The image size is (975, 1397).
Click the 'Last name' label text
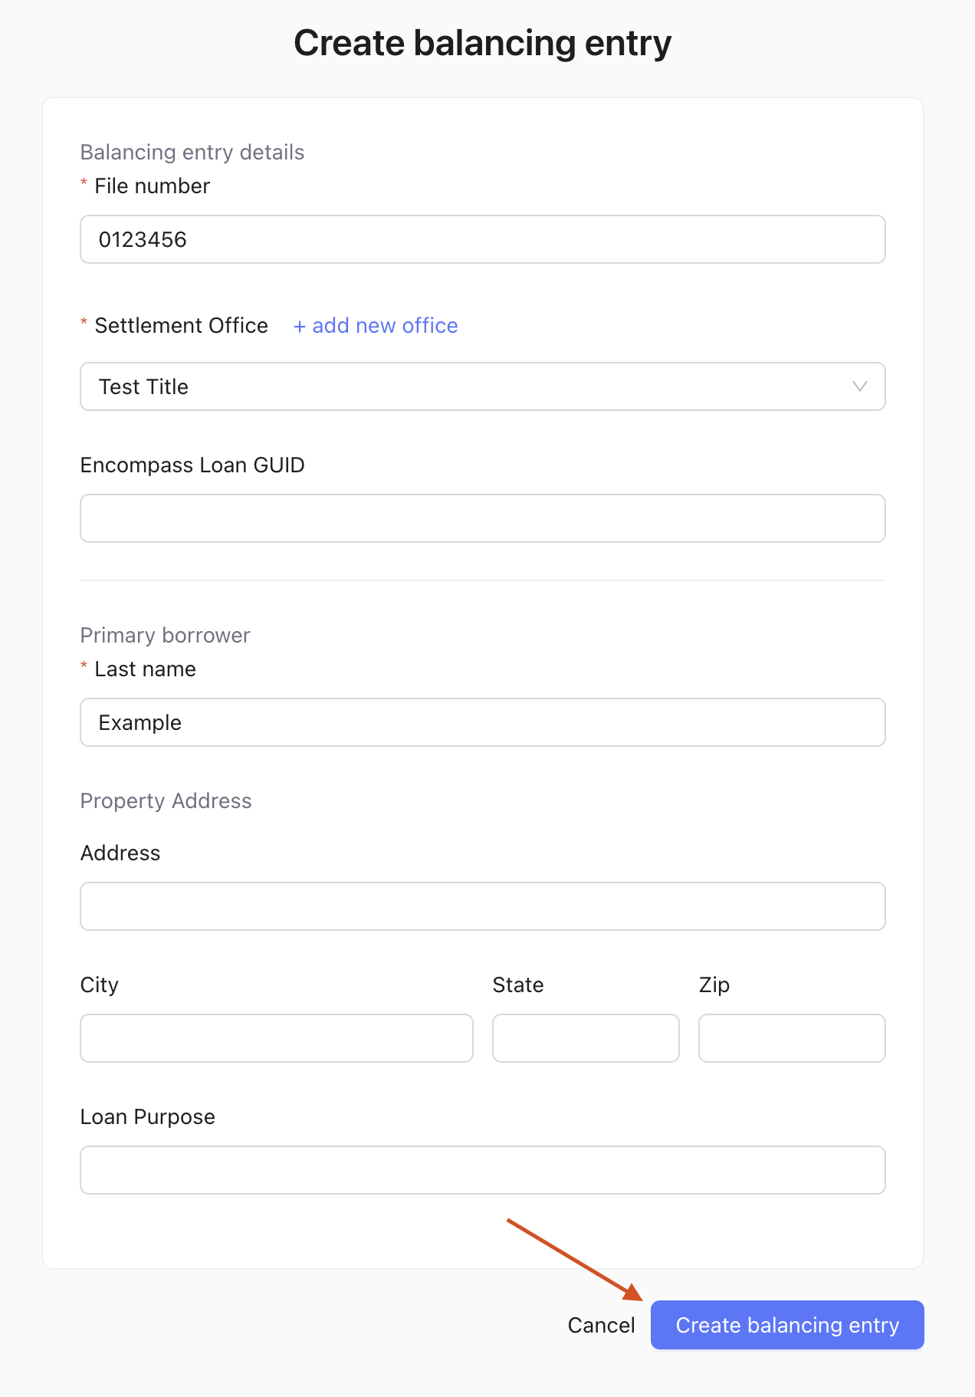(146, 669)
